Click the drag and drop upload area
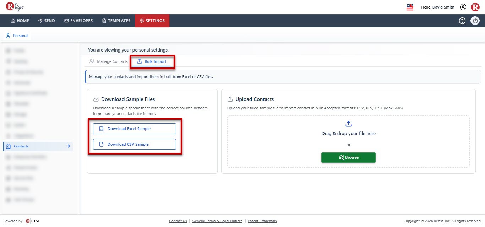This screenshot has height=227, width=485. point(348,141)
